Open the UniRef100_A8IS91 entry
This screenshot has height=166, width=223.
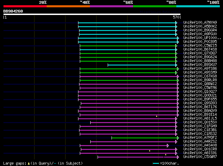[200, 153]
